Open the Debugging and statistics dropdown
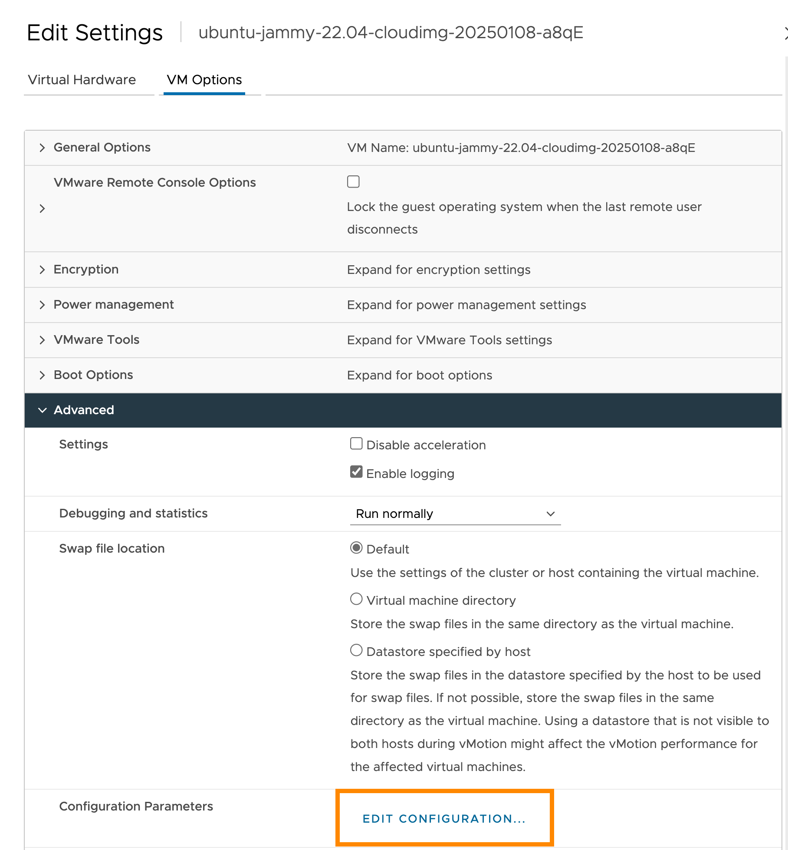Screen dimensions: 788x850 pyautogui.click(x=454, y=514)
